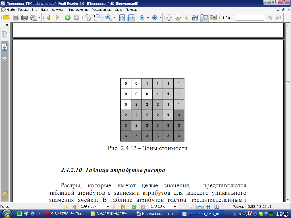Image resolution: width=291 pixels, height=218 pixels.
Task: Click green previous view button in status bar
Action: click(x=134, y=207)
